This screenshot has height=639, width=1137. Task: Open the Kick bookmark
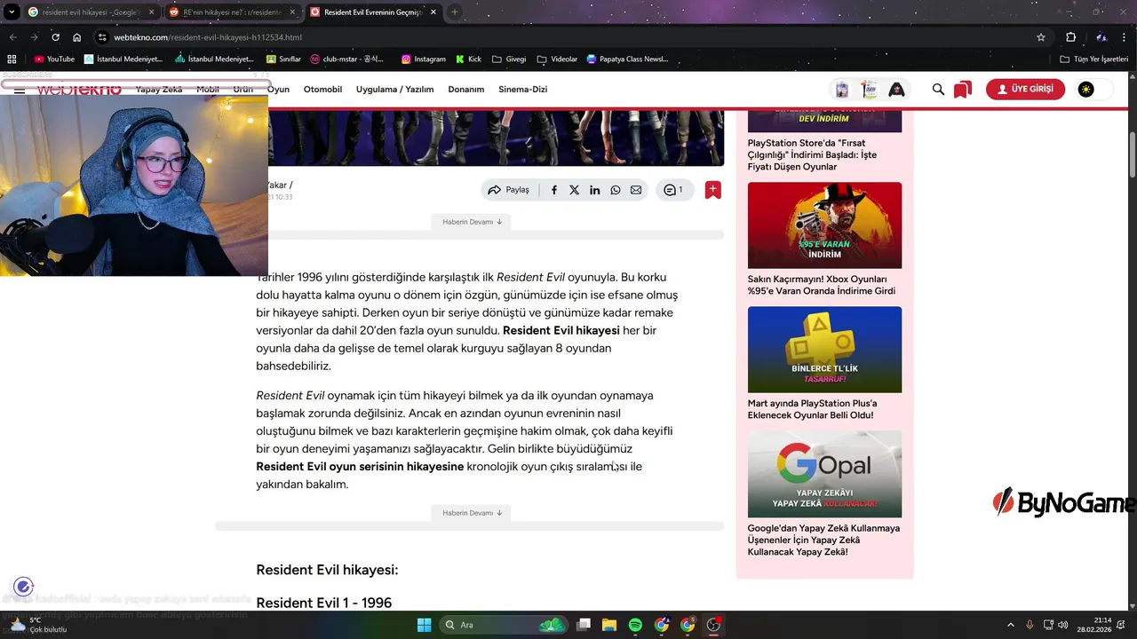coord(469,59)
